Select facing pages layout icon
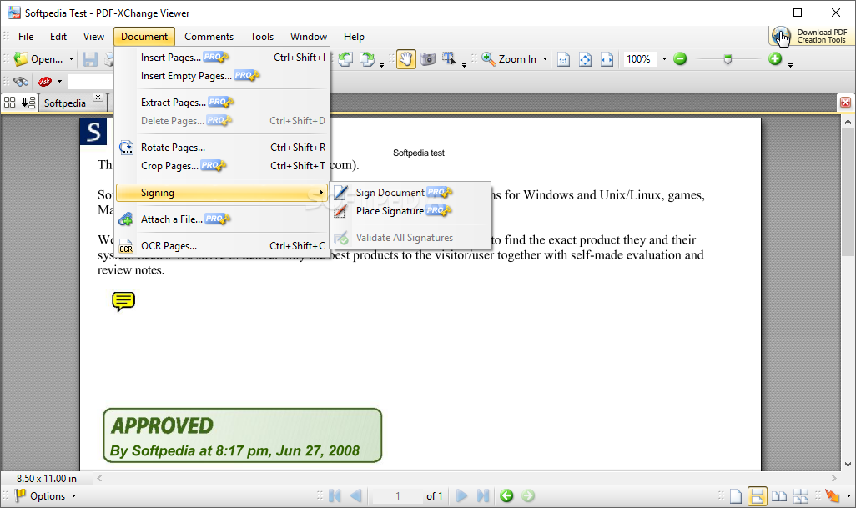 [779, 496]
